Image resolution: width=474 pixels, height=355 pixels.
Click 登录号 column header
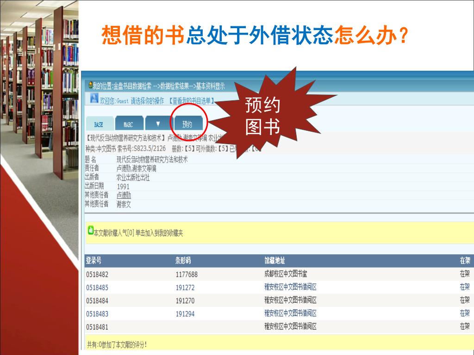tap(94, 261)
